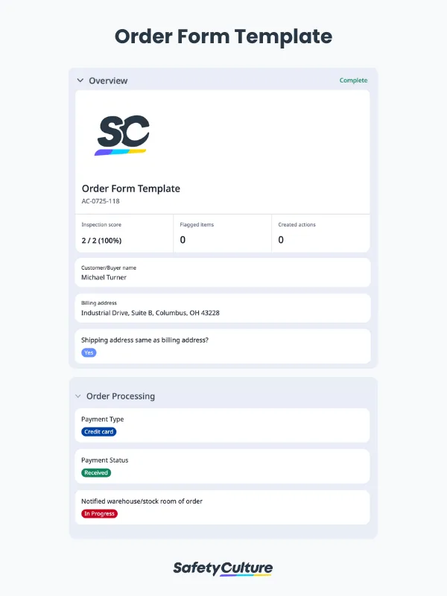Click the inspection score 2/2 (100%)
447x596 pixels.
pos(101,240)
